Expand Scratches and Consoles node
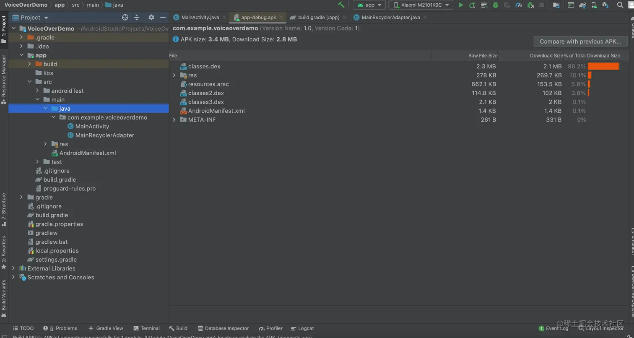The height and width of the screenshot is (338, 634). tap(13, 278)
